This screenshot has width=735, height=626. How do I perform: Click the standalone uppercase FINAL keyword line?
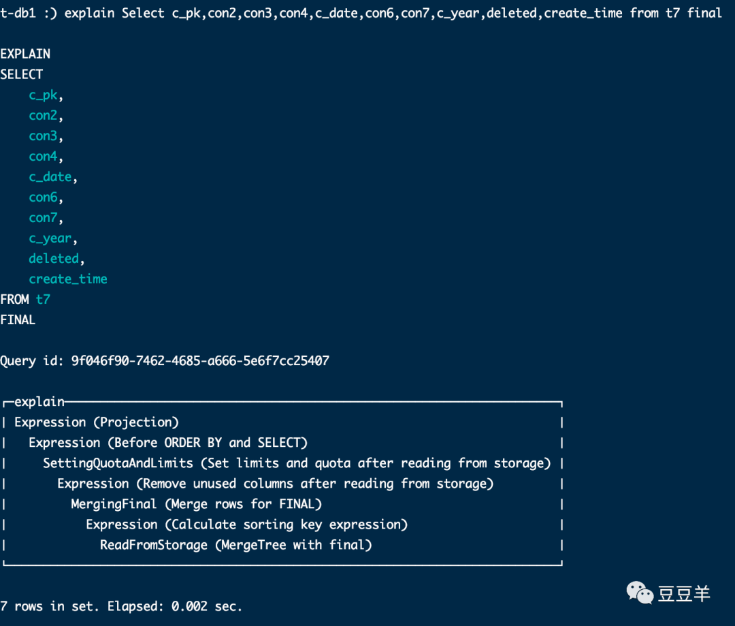(18, 320)
